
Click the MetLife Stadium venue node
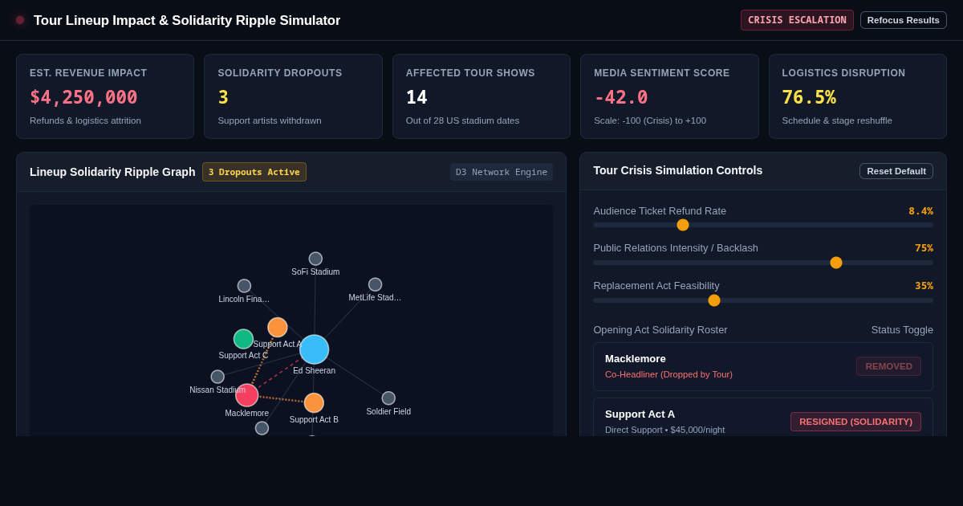coord(375,284)
